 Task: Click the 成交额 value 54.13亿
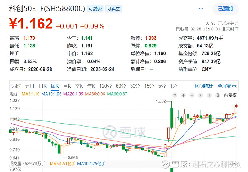[x=205, y=46]
